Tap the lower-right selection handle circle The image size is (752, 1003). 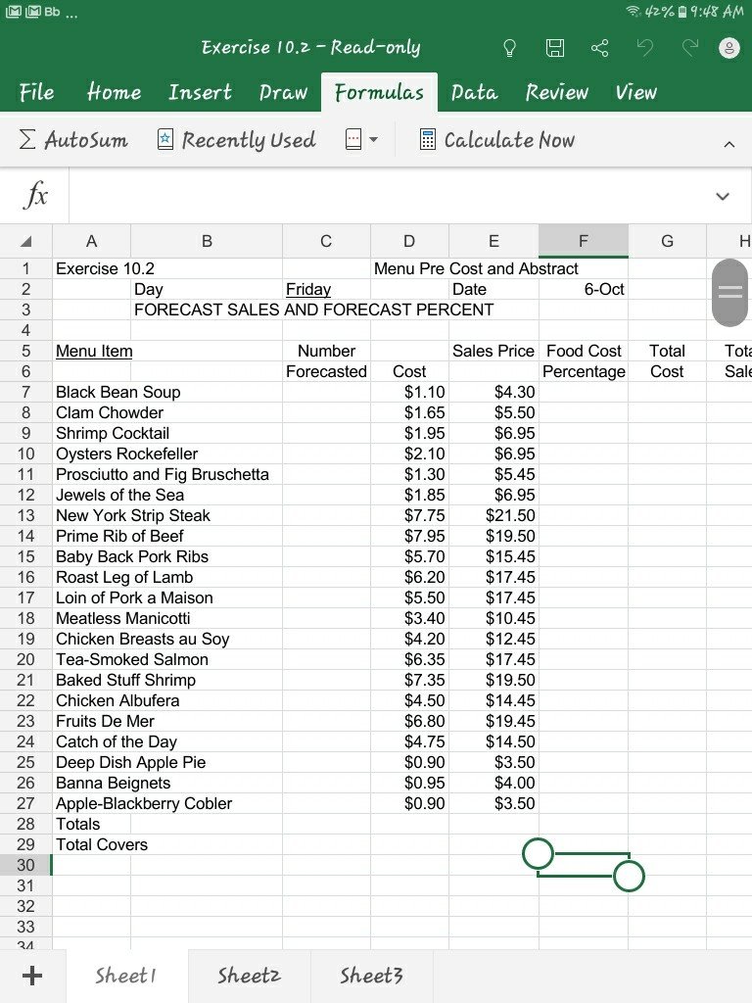pyautogui.click(x=629, y=877)
